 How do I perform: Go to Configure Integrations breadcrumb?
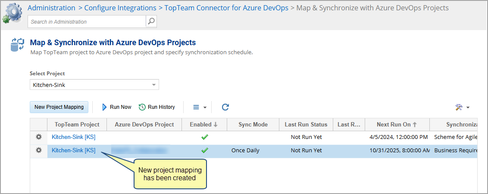120,8
